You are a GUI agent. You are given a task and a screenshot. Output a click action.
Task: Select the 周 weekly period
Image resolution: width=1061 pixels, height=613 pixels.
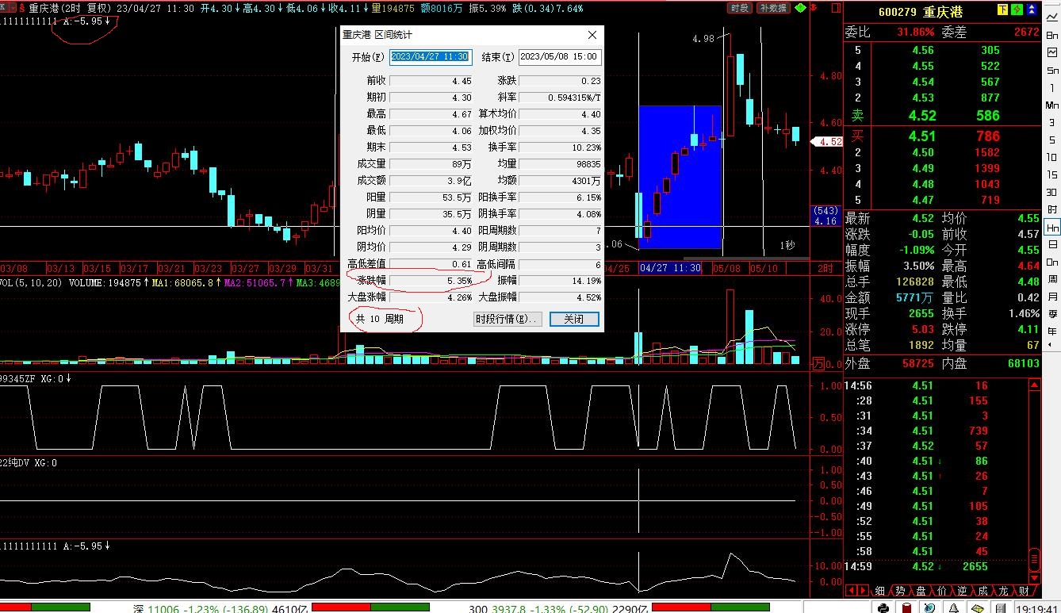pos(1052,279)
